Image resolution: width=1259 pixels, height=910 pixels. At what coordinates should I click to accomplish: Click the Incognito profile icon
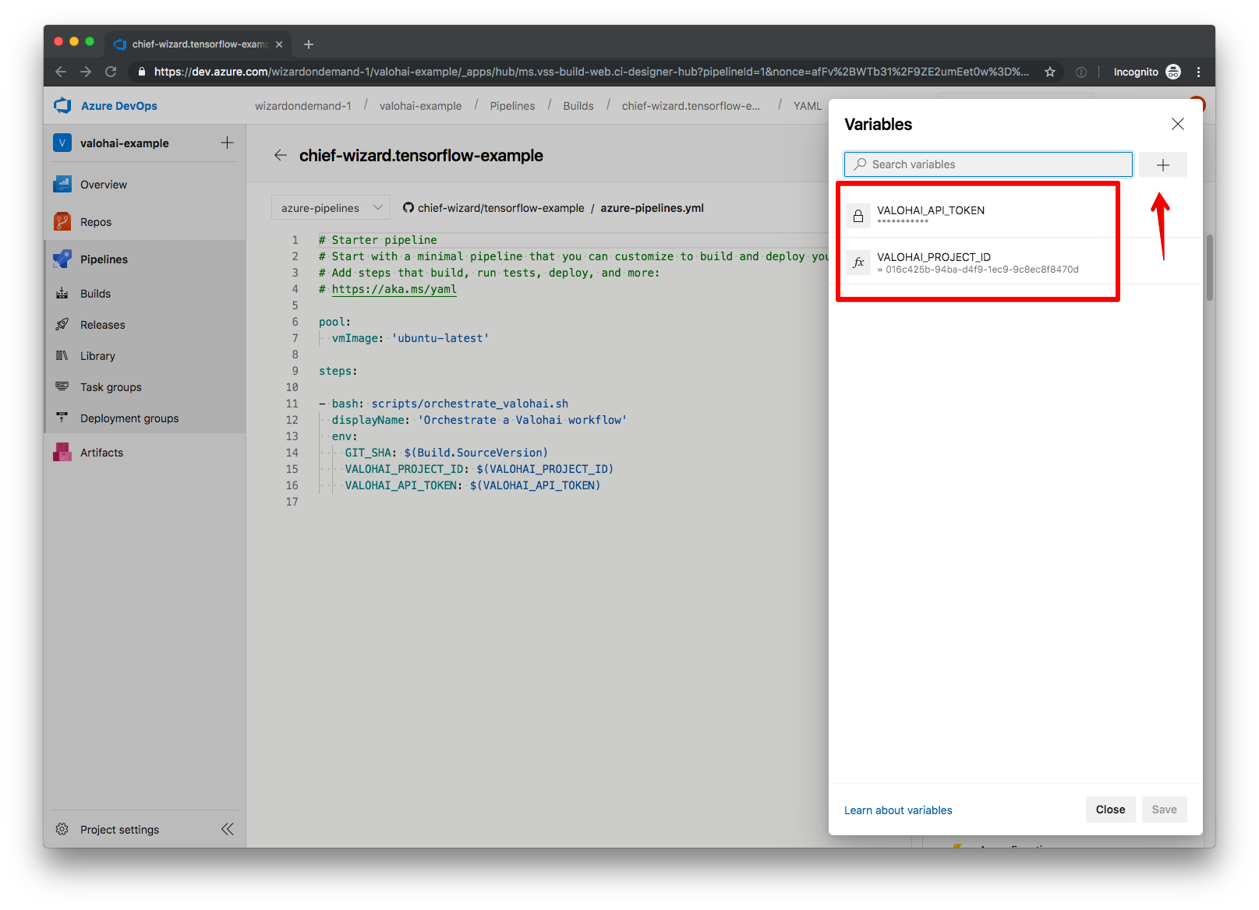[x=1173, y=72]
